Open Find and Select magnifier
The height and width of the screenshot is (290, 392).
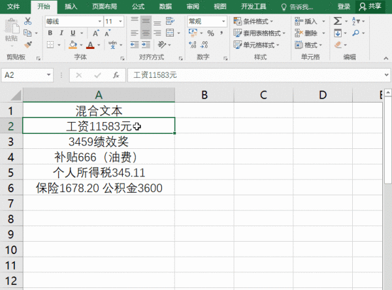355,33
